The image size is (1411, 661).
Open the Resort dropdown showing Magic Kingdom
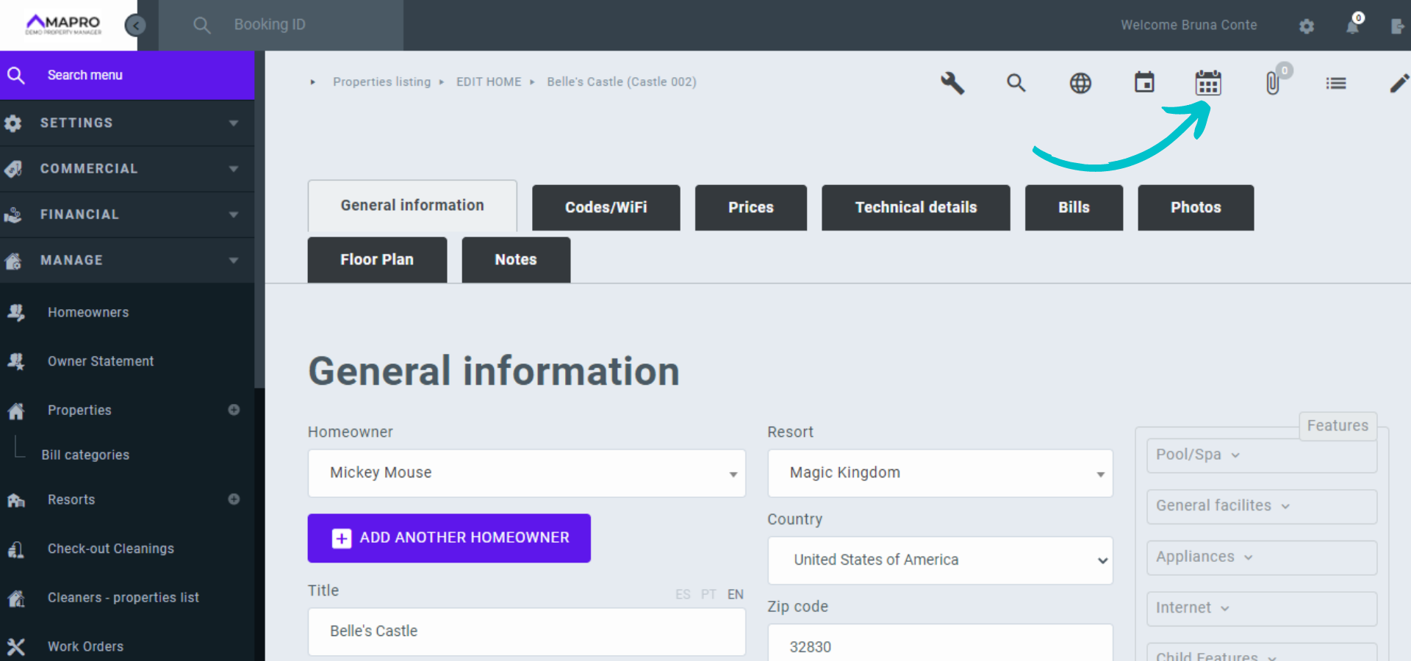(x=939, y=473)
